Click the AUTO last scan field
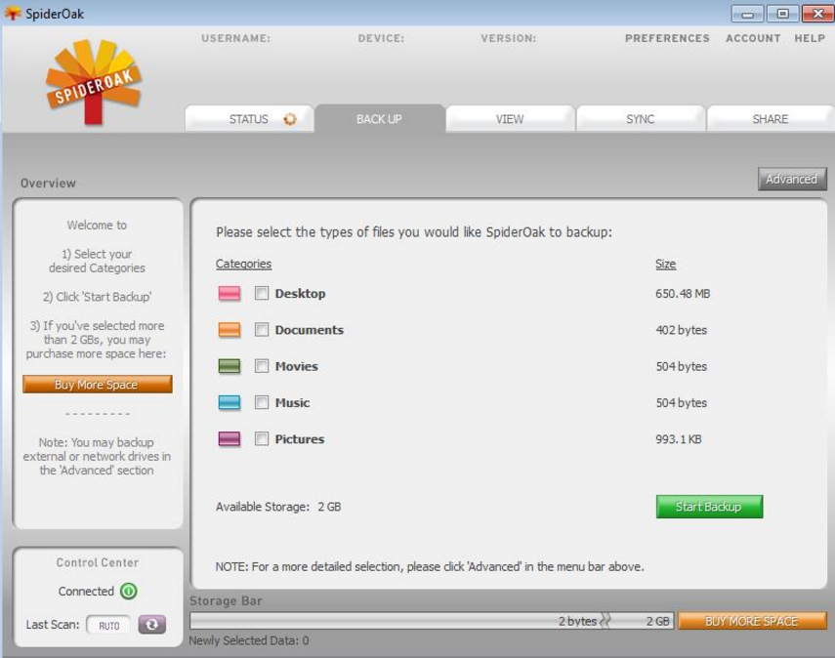The height and width of the screenshot is (658, 835). pyautogui.click(x=108, y=626)
